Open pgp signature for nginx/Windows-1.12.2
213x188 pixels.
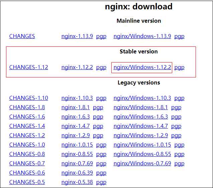coord(179,67)
